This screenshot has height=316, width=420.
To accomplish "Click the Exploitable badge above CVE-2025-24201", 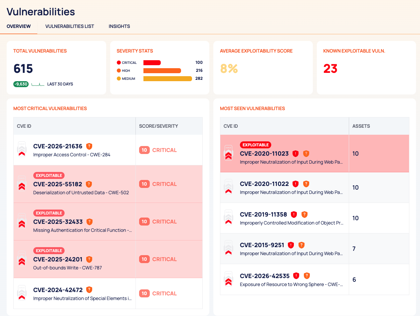I will coord(49,250).
